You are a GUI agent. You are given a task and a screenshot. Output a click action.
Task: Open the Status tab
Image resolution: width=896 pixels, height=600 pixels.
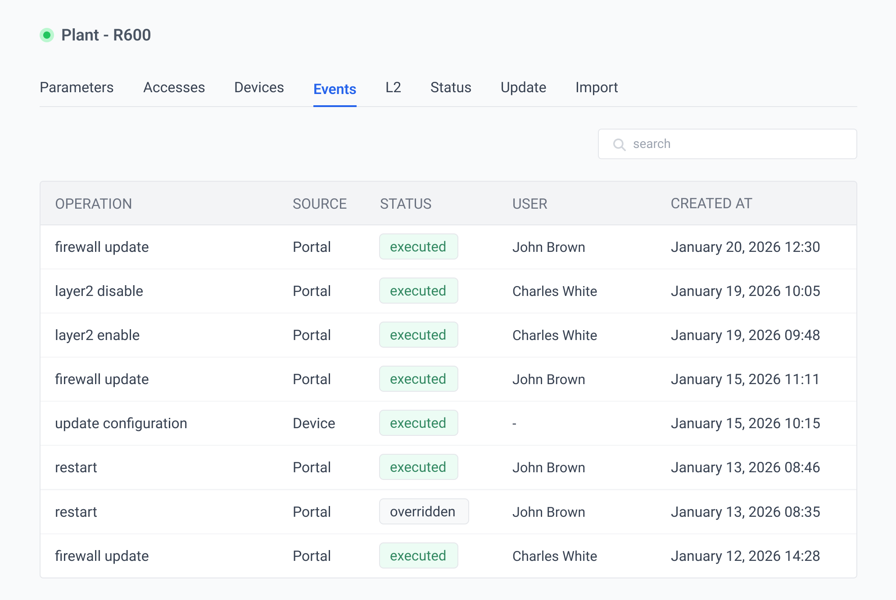[451, 87]
